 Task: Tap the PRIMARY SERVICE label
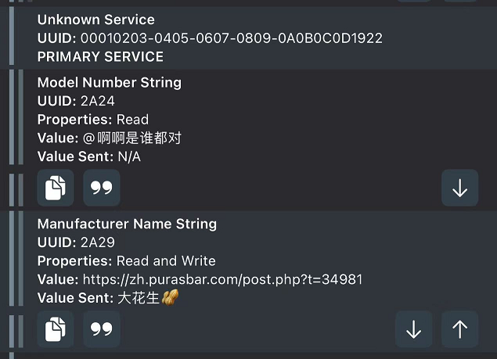[x=100, y=56]
